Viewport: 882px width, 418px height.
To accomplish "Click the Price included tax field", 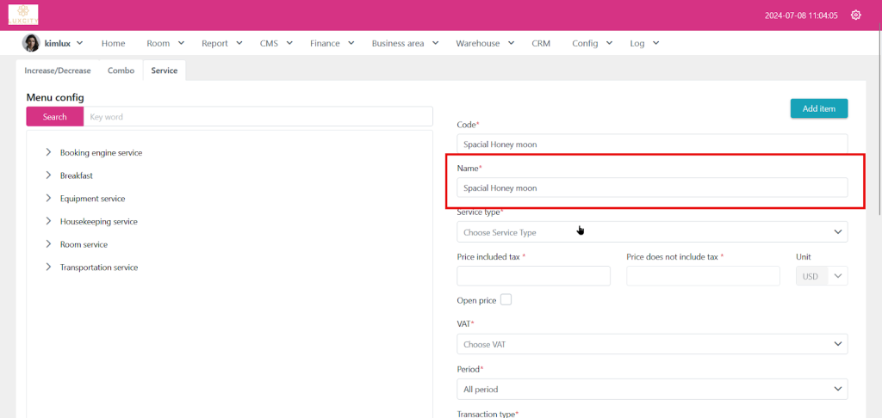I will click(533, 276).
